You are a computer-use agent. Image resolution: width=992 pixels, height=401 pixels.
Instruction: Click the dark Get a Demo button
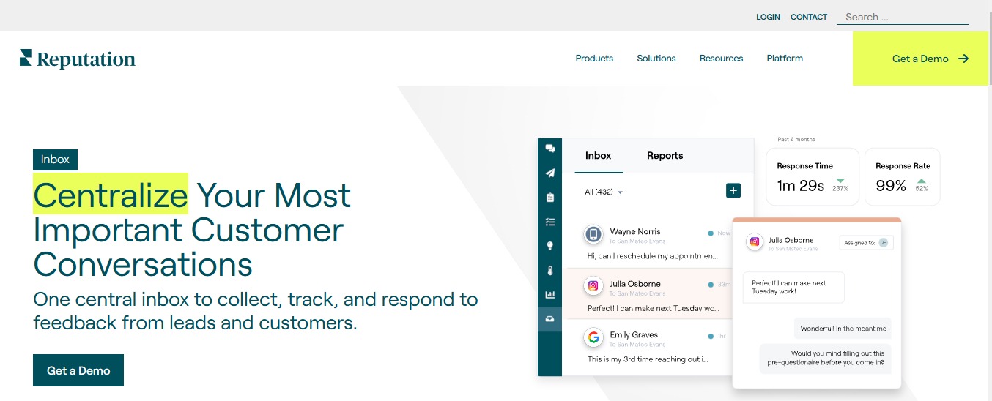click(78, 370)
